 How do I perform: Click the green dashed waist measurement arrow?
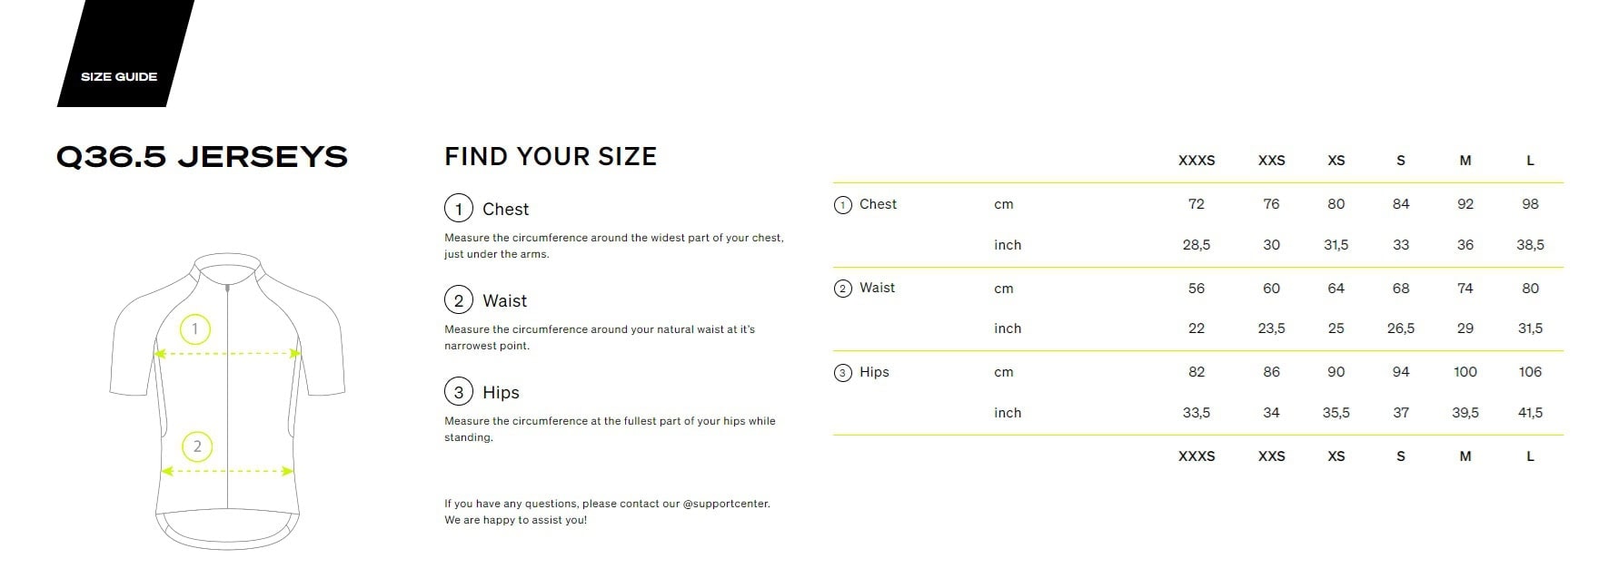point(227,471)
